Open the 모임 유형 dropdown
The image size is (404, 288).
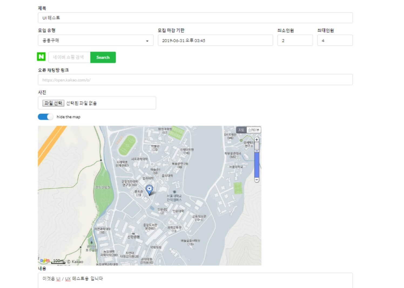pos(95,40)
